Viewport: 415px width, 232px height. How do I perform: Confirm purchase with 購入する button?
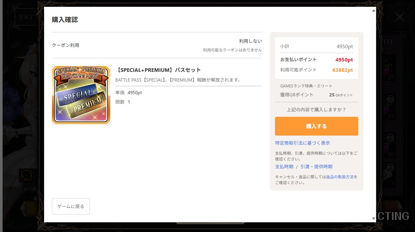click(x=316, y=126)
